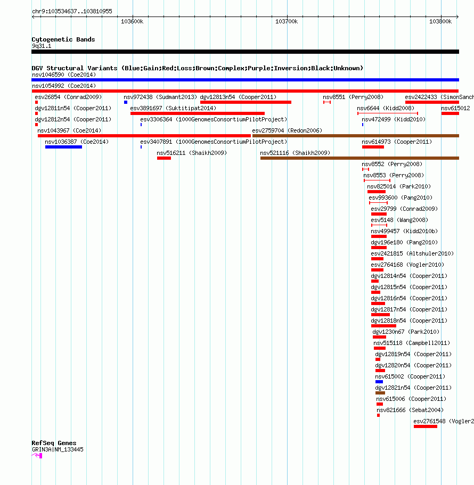Click the chr9:103534637..103810955 region label
The height and width of the screenshot is (485, 474).
tap(72, 11)
